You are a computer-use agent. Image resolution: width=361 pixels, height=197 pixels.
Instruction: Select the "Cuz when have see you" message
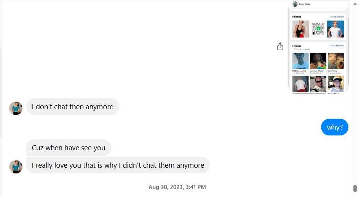click(x=69, y=148)
